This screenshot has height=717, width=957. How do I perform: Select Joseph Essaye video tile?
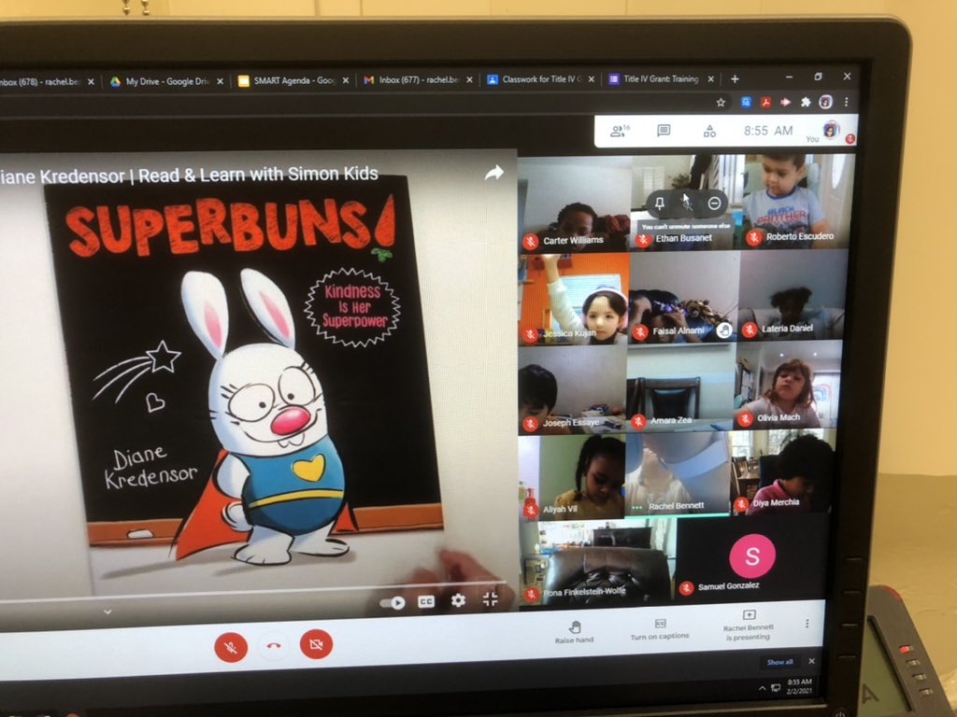point(573,389)
